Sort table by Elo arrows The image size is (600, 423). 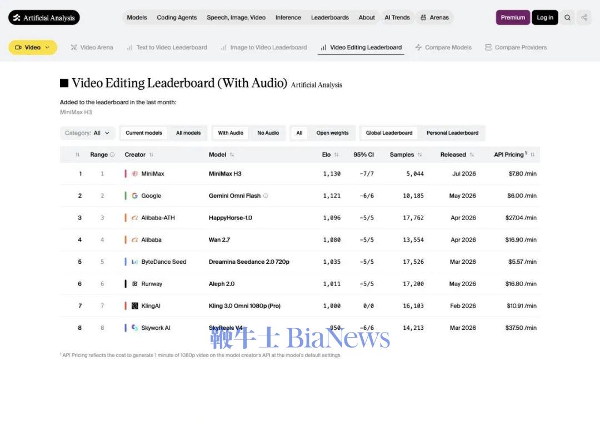tap(336, 155)
